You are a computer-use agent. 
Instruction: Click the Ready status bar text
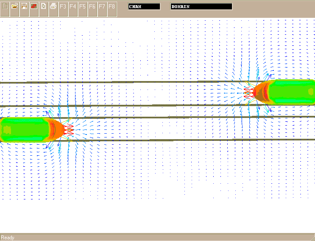pyautogui.click(x=8, y=238)
